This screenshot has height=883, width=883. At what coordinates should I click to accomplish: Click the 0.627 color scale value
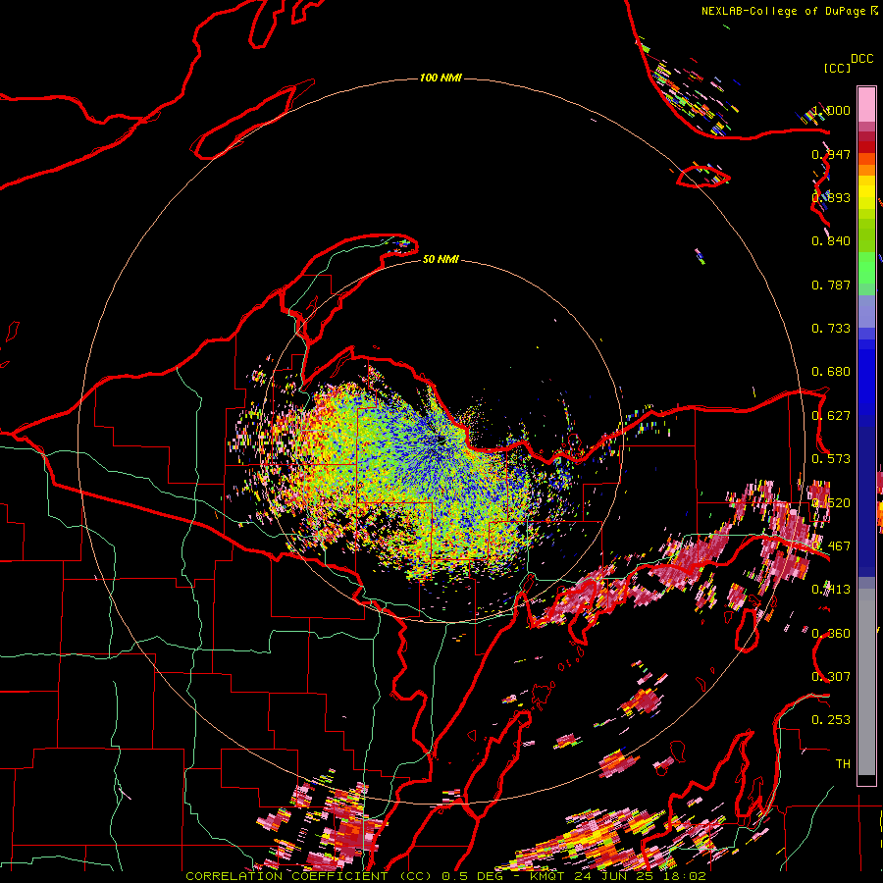831,416
